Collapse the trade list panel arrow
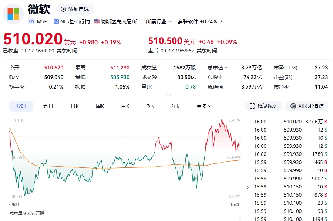This screenshot has width=333, height=221. 248,187
